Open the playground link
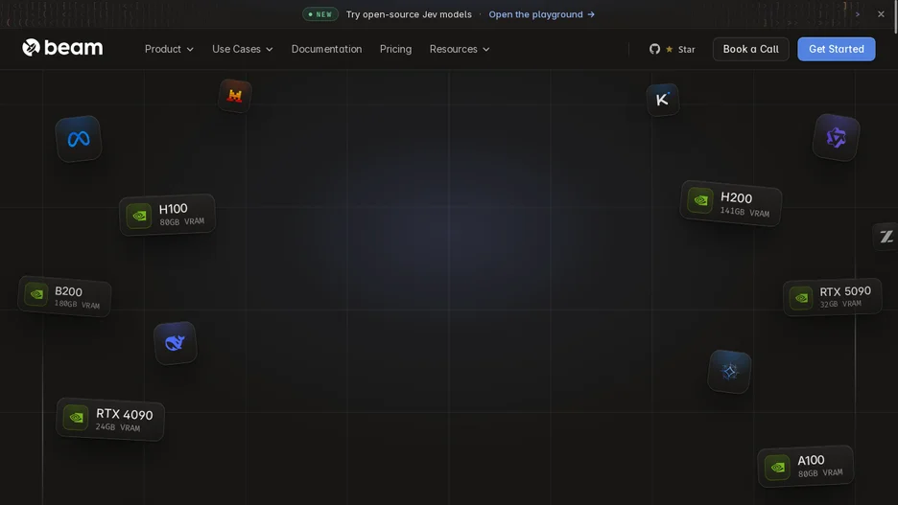The width and height of the screenshot is (898, 505). [542, 14]
